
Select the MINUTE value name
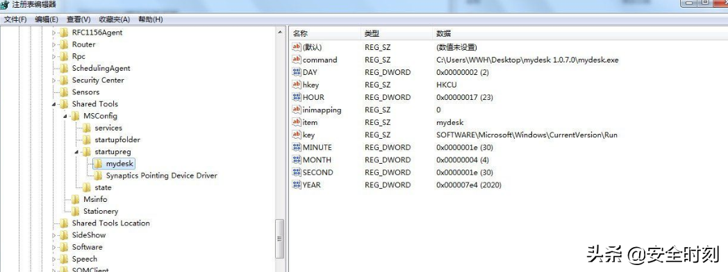click(317, 147)
